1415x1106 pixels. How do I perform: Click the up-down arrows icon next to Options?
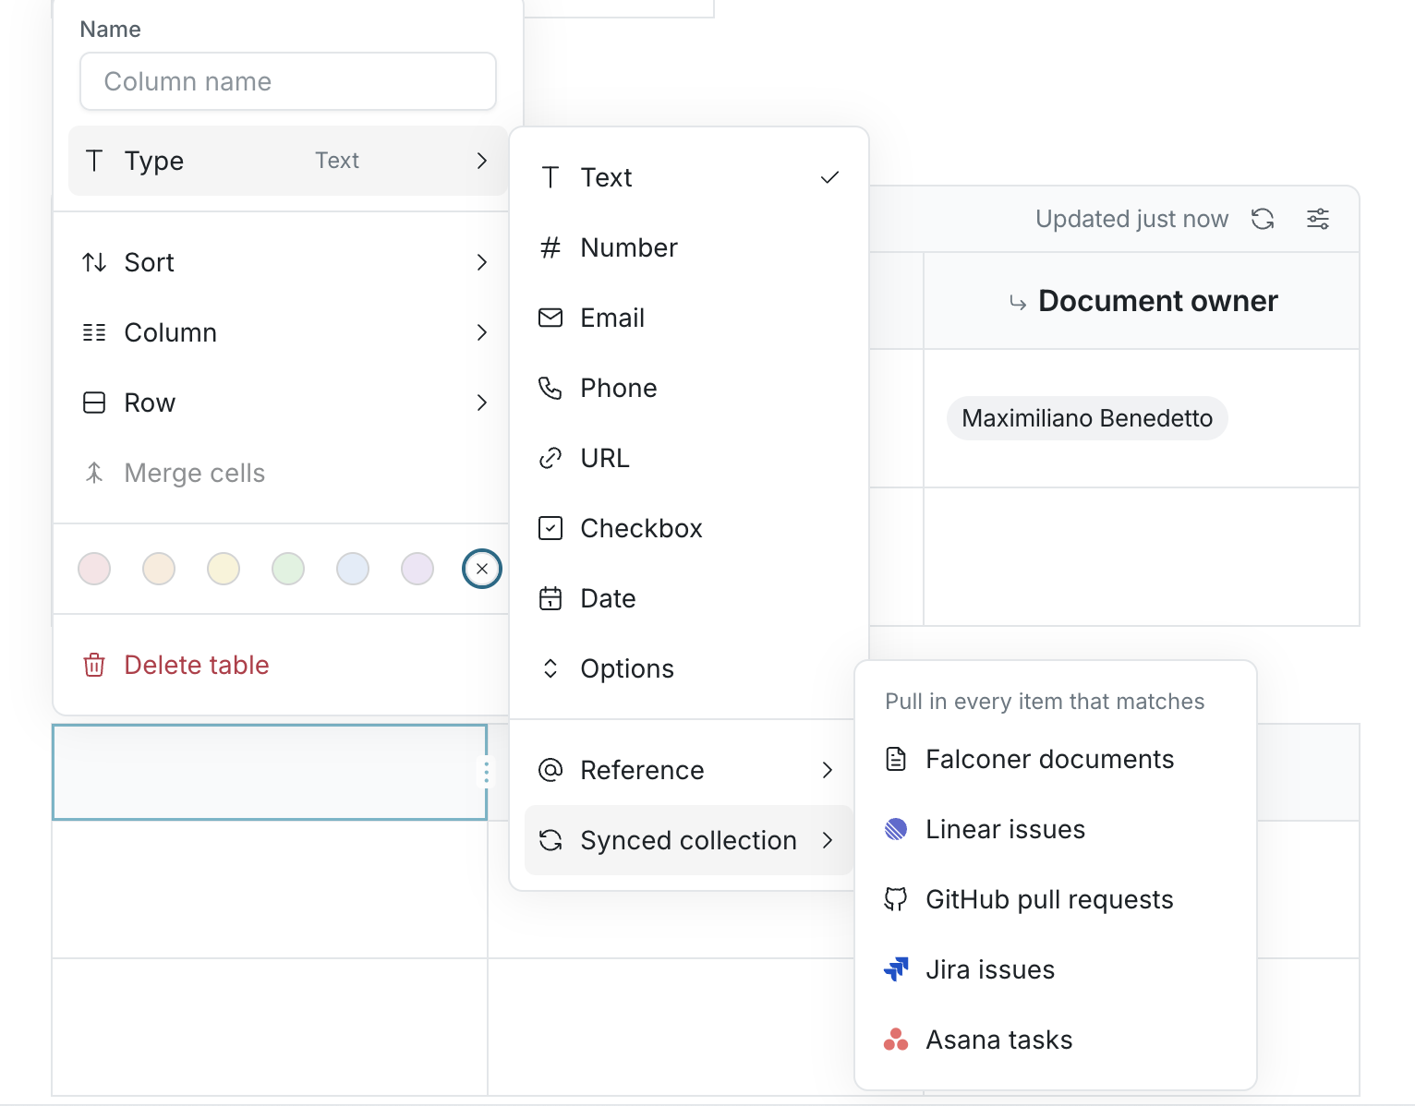[x=550, y=668]
